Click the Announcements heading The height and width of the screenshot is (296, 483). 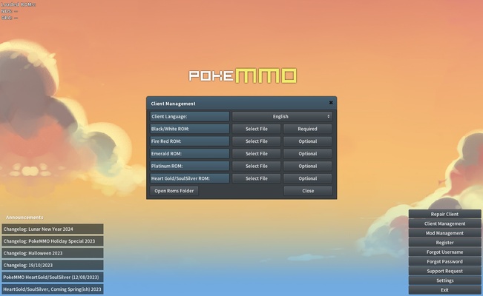[24, 218]
